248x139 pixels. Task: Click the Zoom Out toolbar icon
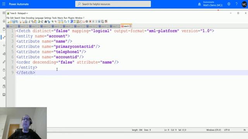point(55,22)
